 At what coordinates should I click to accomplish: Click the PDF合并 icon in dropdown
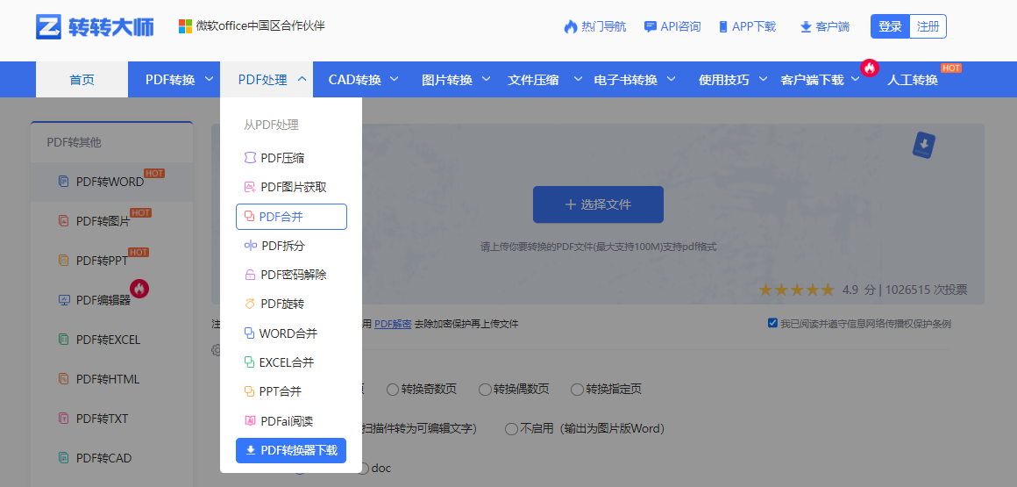click(x=248, y=216)
